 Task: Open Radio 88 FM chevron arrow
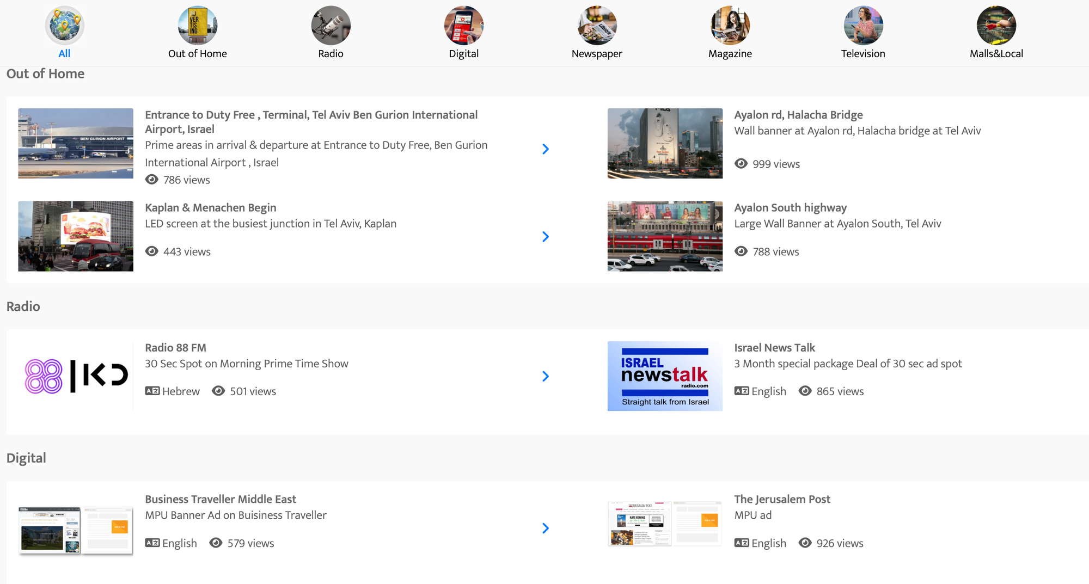pyautogui.click(x=546, y=376)
